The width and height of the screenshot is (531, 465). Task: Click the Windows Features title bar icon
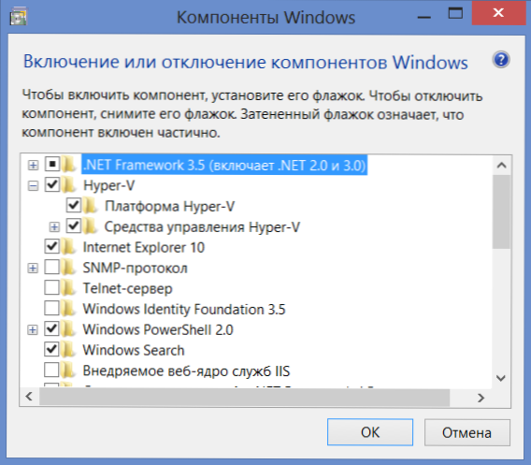[x=19, y=16]
